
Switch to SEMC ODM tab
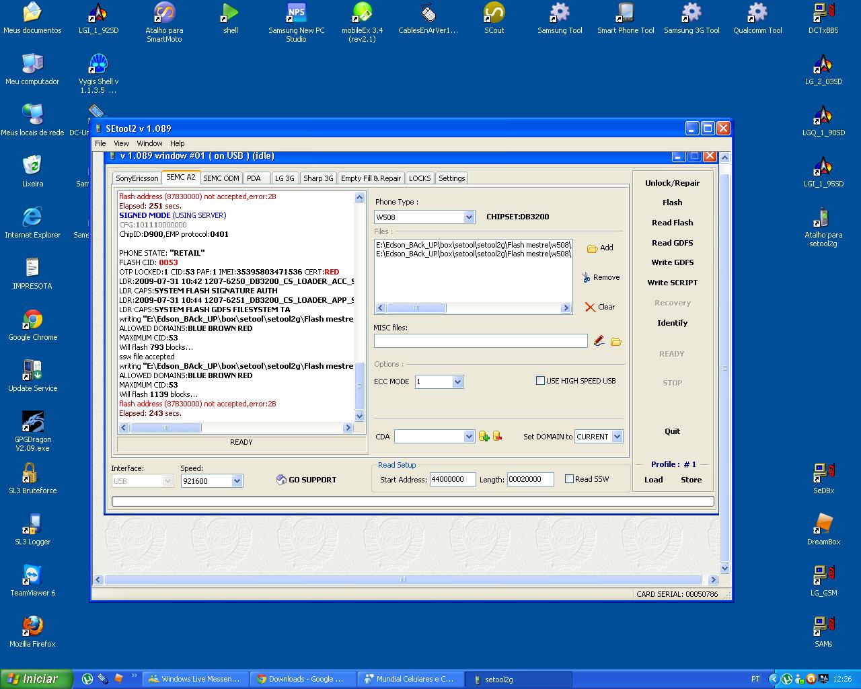coord(221,178)
